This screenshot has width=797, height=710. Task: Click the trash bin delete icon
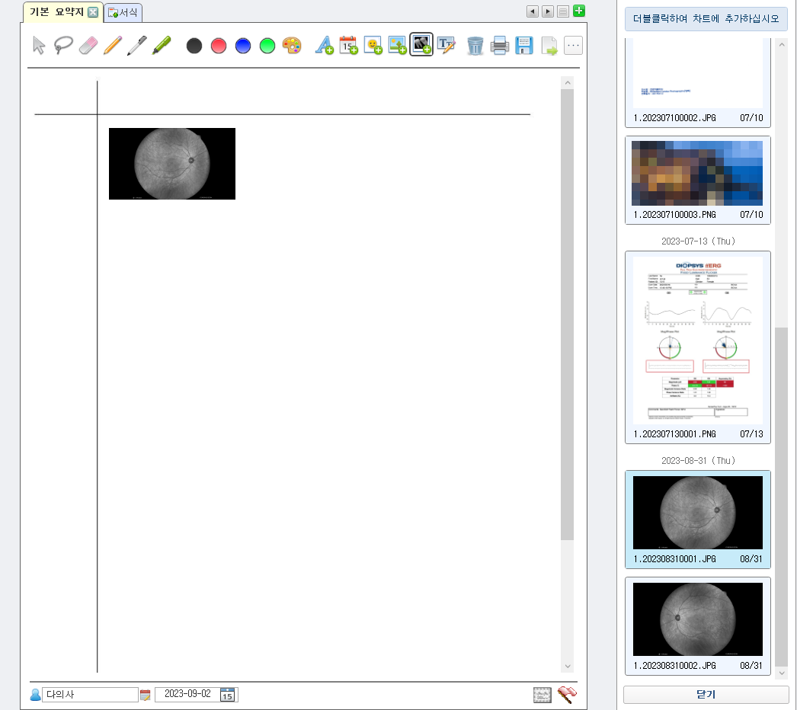point(475,46)
